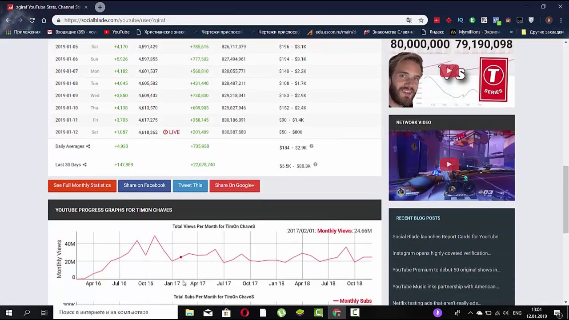Viewport: 569px width, 320px height.
Task: Open YouTube Music inks partnership article
Action: point(445,287)
